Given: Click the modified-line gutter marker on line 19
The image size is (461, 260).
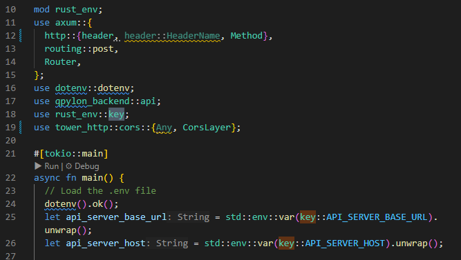Looking at the screenshot, I should [x=20, y=128].
